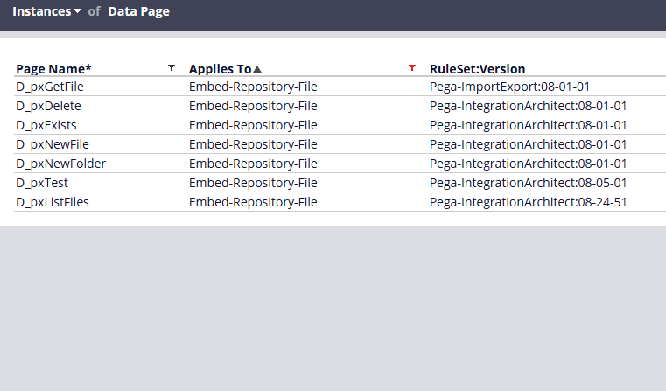This screenshot has width=666, height=391.
Task: Open the D_pxTest data page
Action: 42,183
